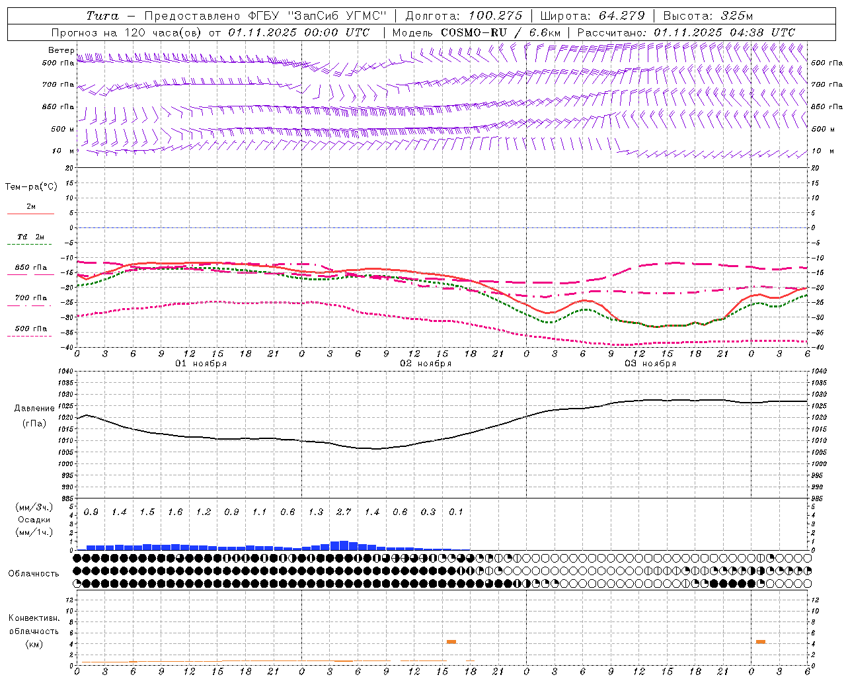Click the "Модель COSMO-RU / 6.6км" label

[477, 32]
